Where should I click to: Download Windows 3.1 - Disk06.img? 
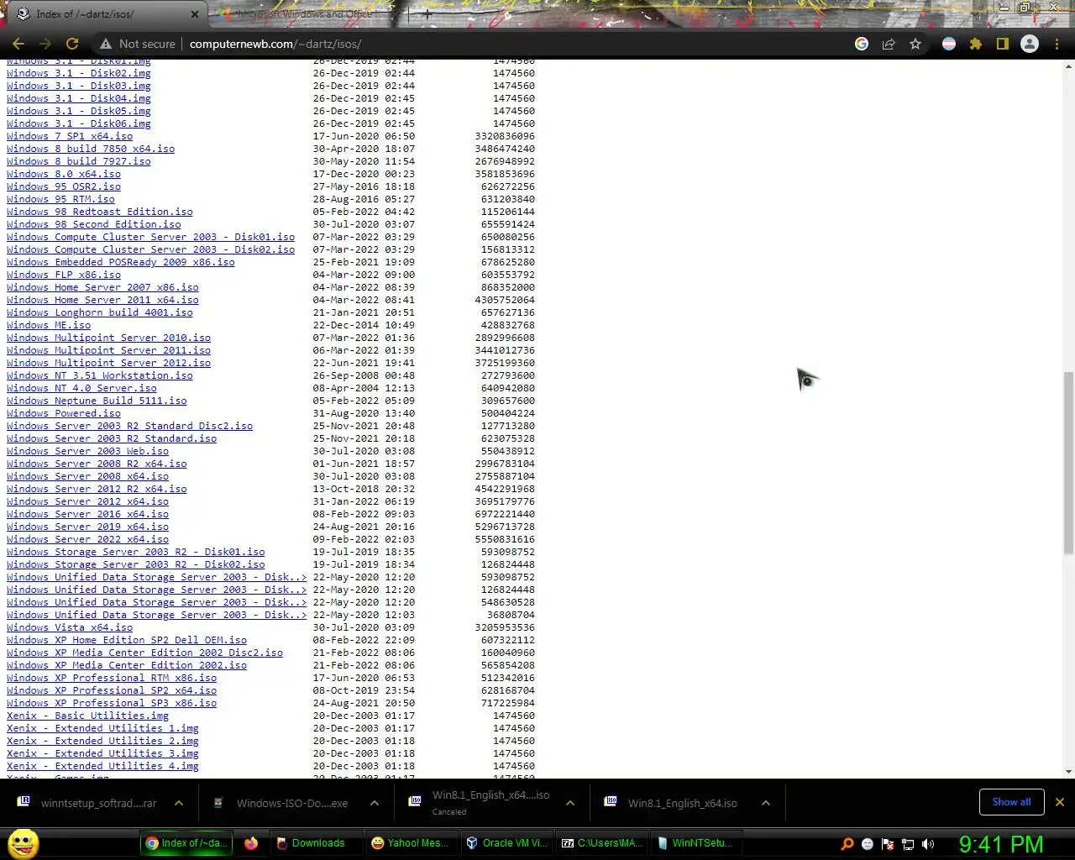click(x=79, y=123)
